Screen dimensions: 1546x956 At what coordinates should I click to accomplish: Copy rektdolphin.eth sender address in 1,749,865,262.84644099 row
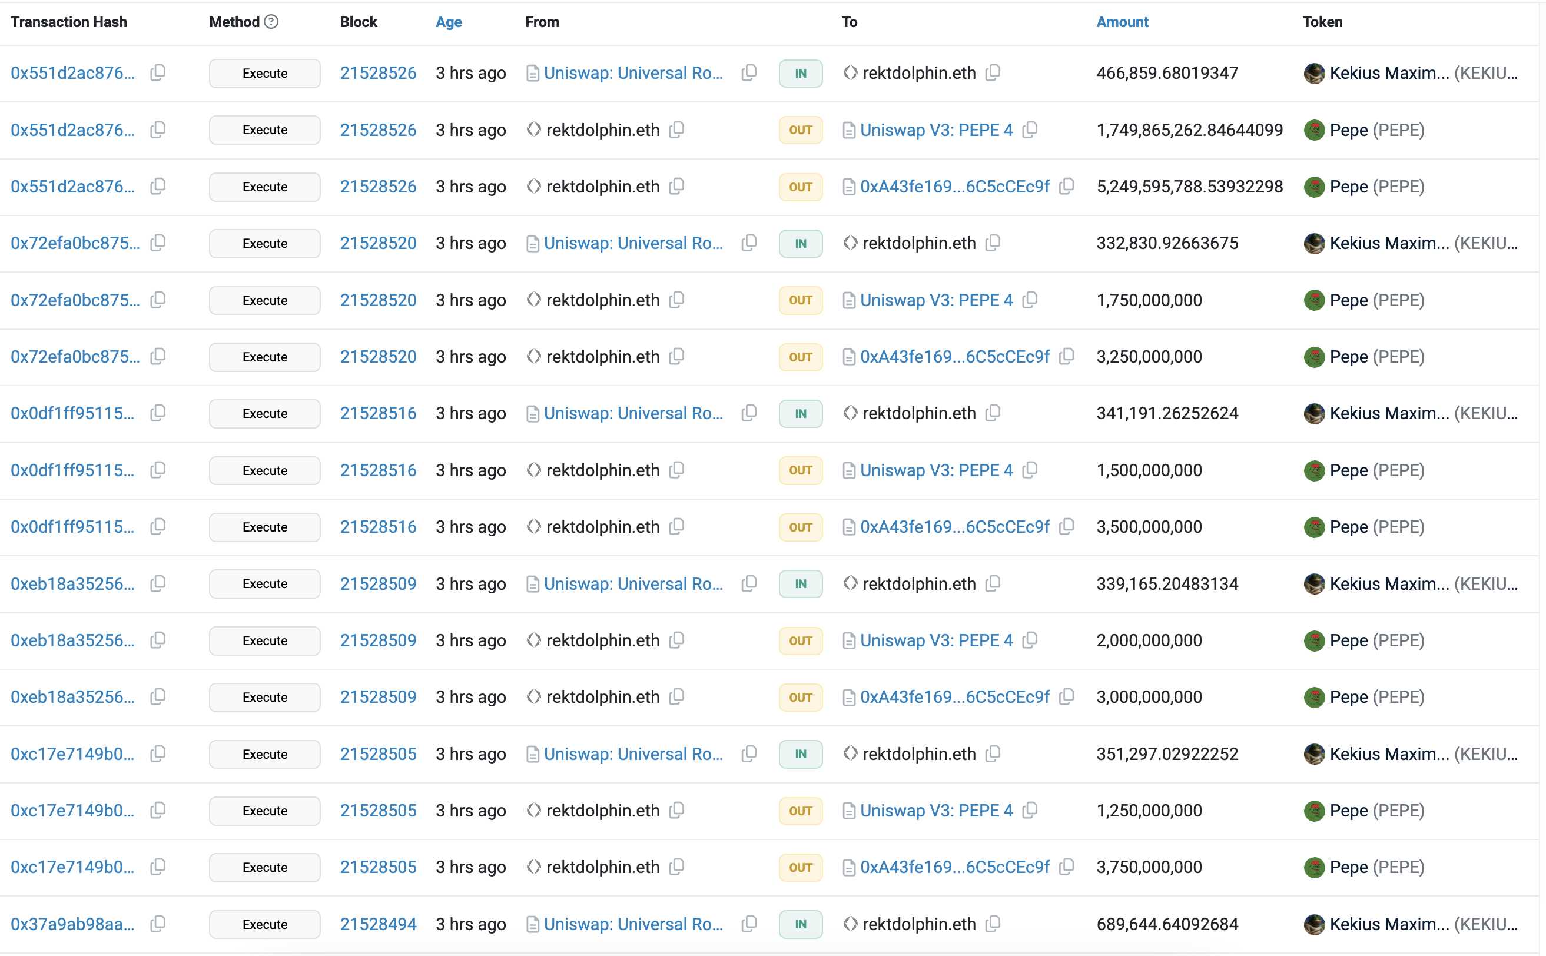coord(677,130)
